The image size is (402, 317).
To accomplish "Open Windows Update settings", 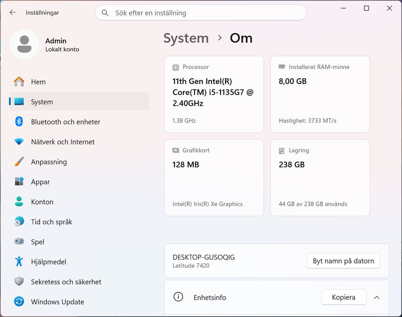I will click(x=79, y=302).
